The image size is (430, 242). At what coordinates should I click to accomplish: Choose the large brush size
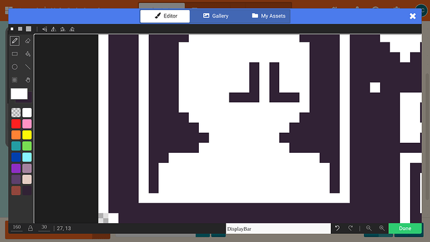(29, 29)
